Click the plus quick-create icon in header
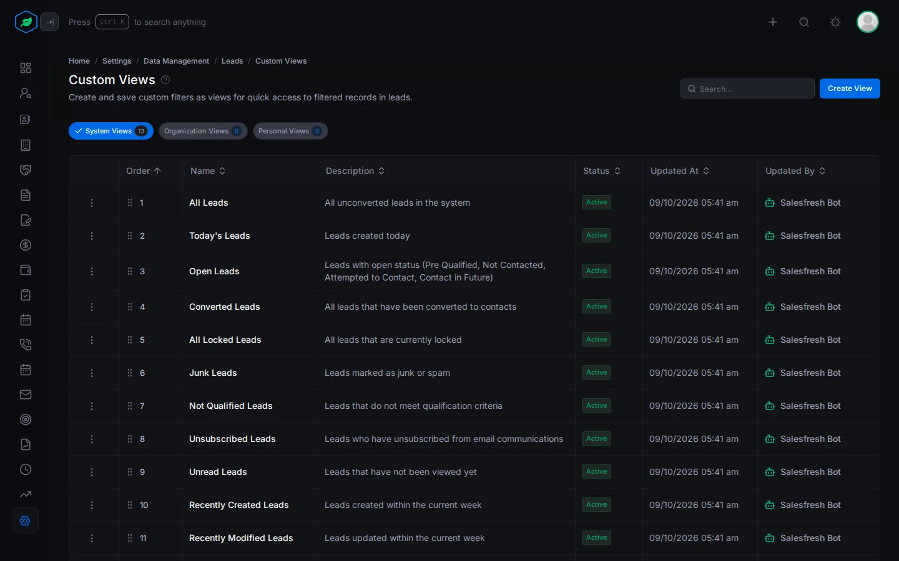This screenshot has height=561, width=899. point(773,22)
